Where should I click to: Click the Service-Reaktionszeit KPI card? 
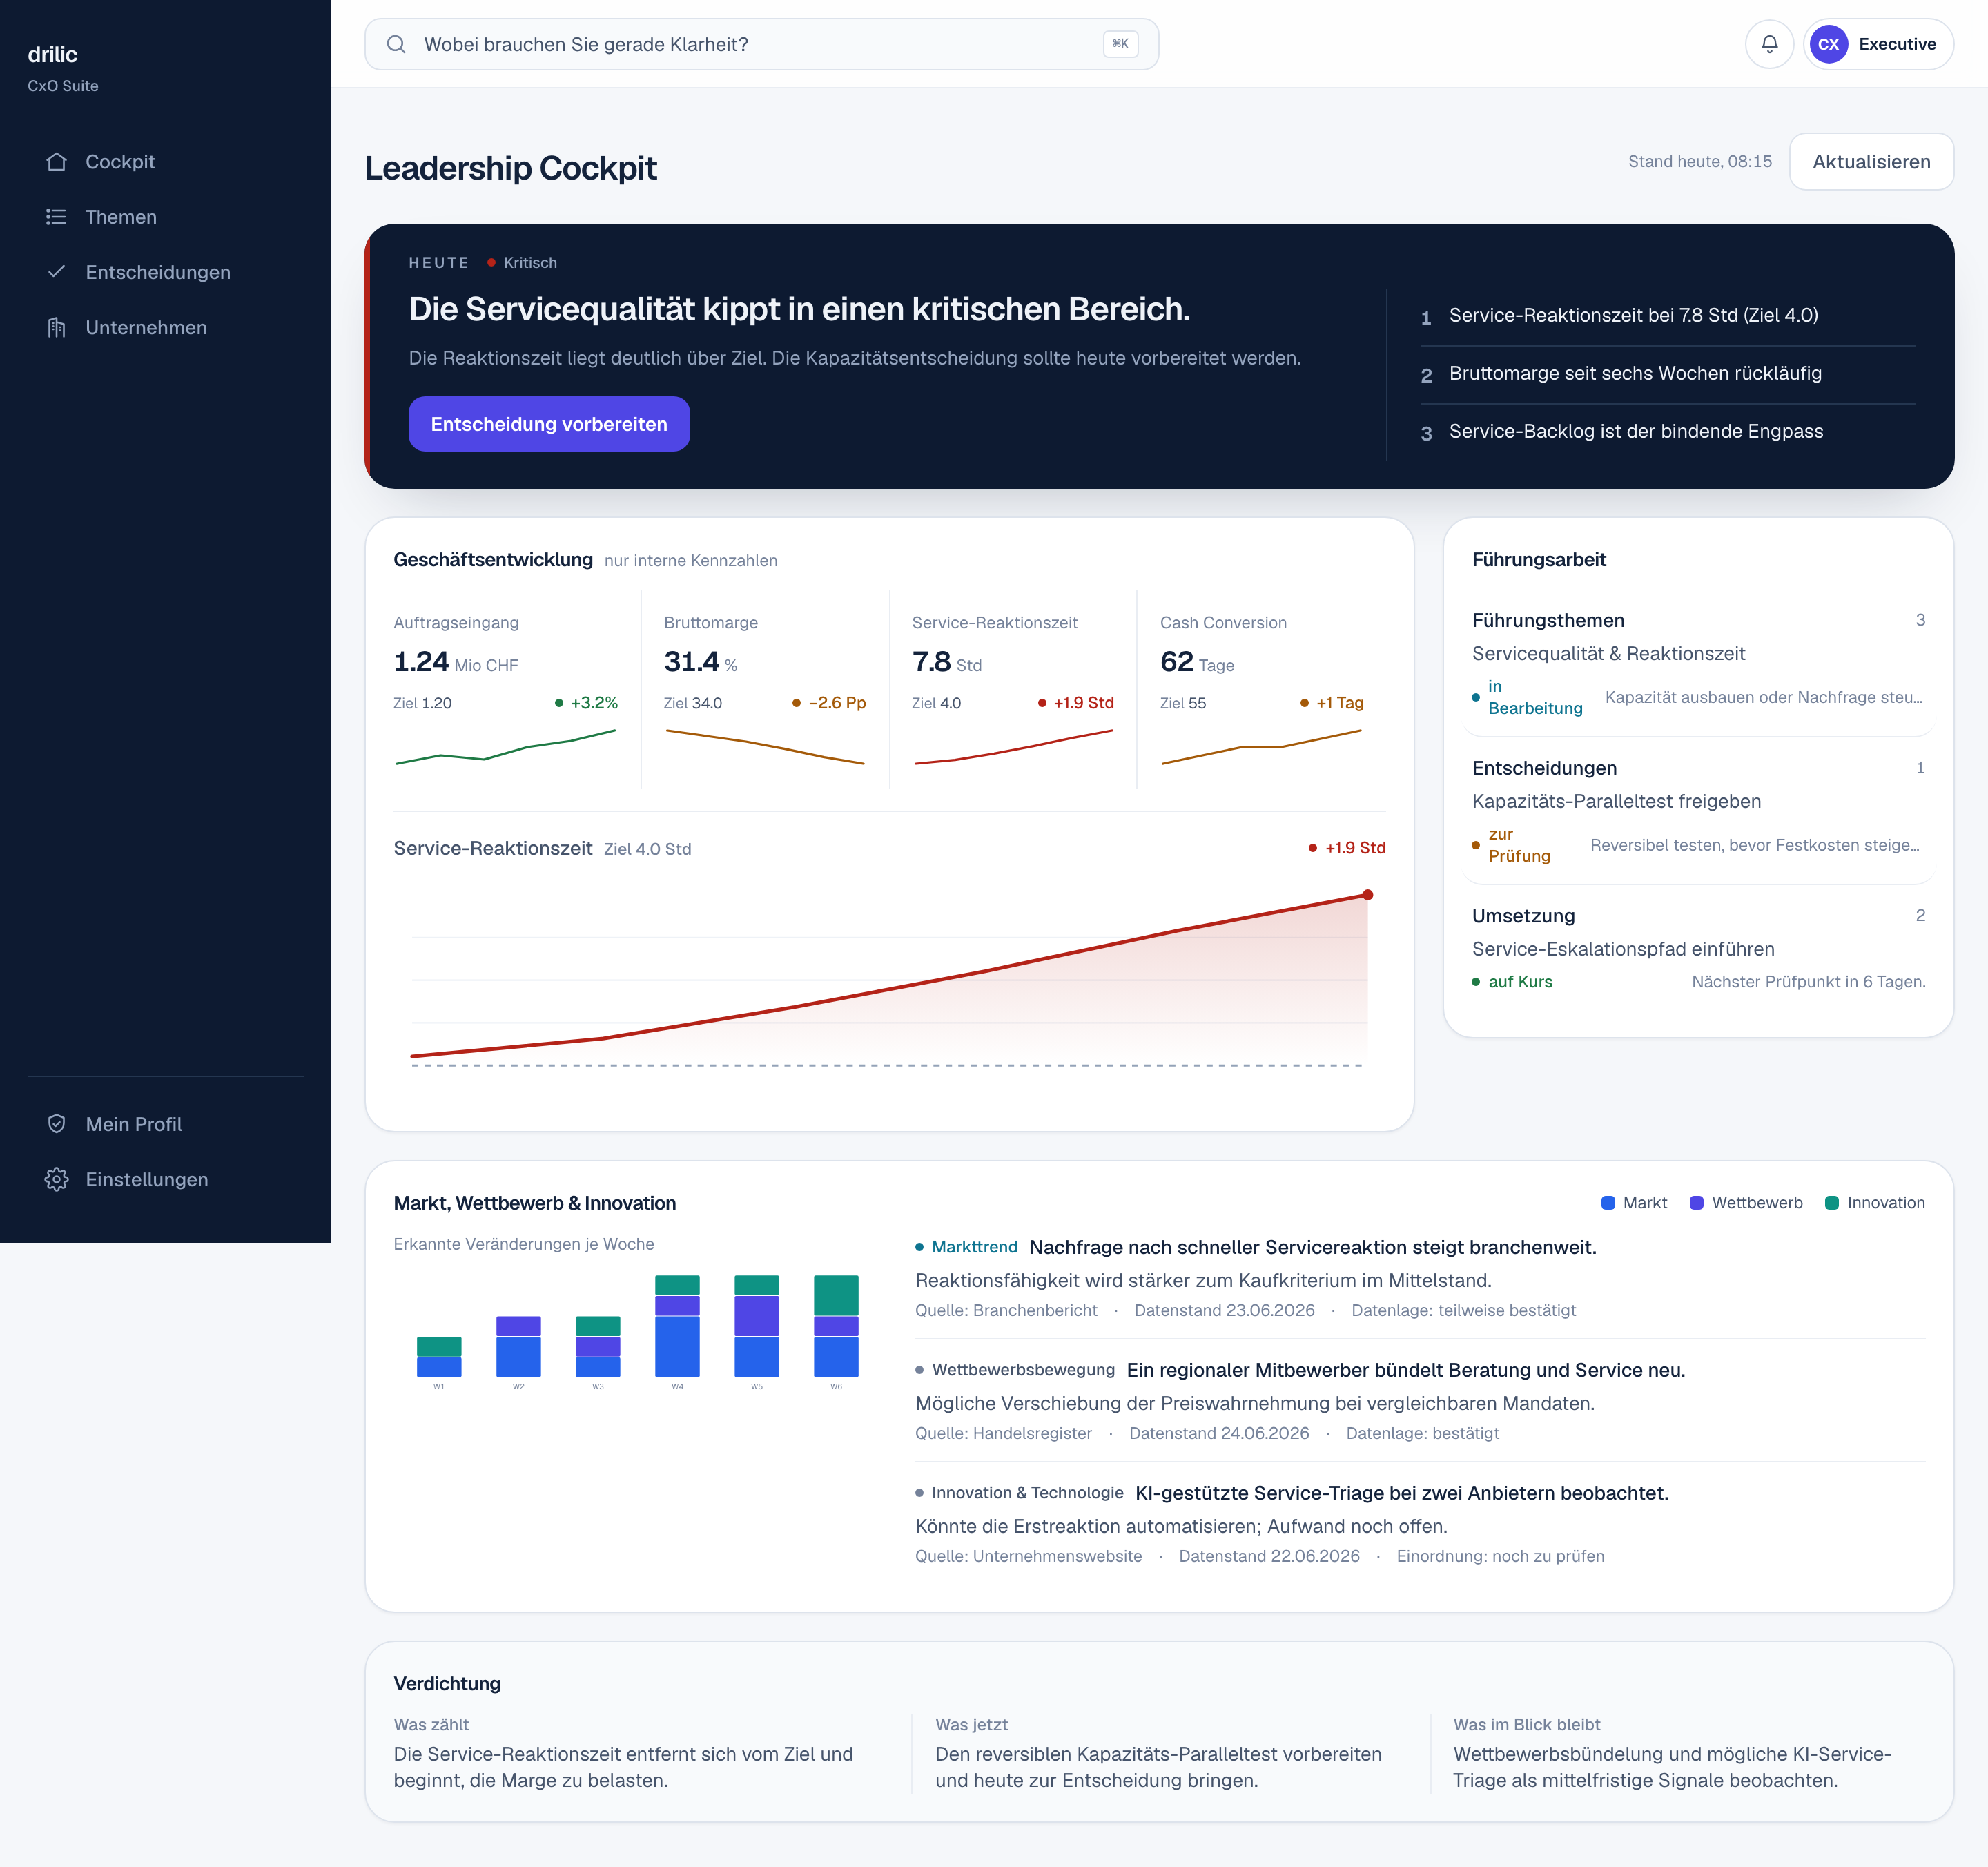pyautogui.click(x=1012, y=690)
